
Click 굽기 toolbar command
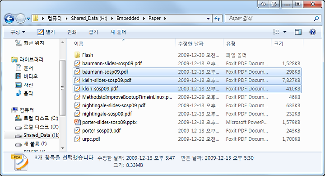(x=93, y=32)
